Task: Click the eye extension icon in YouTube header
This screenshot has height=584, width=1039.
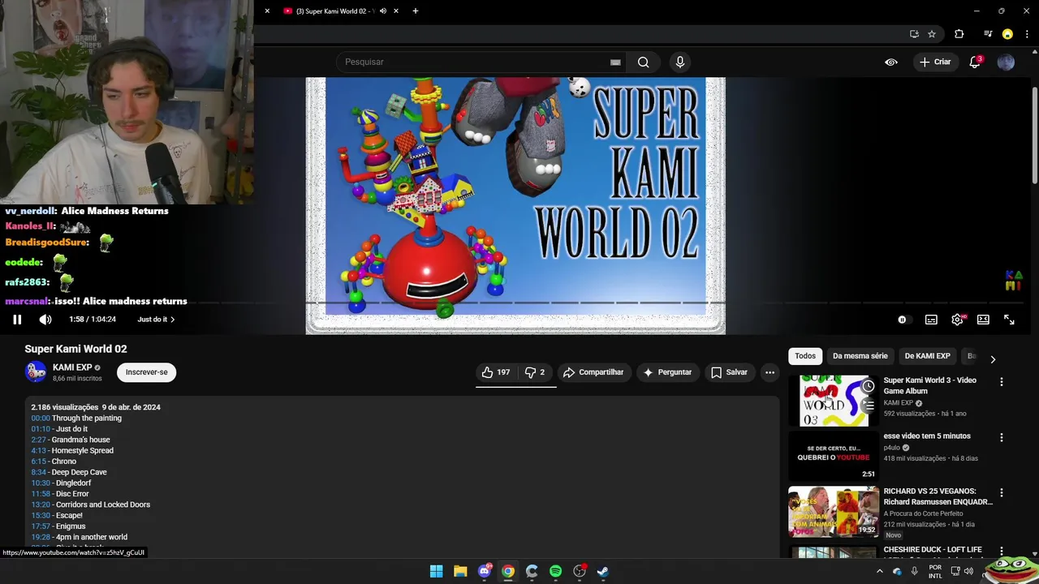Action: click(x=891, y=62)
